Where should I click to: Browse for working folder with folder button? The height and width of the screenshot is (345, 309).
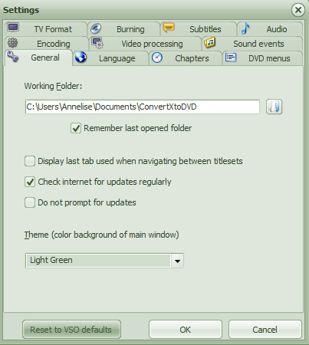click(x=274, y=107)
